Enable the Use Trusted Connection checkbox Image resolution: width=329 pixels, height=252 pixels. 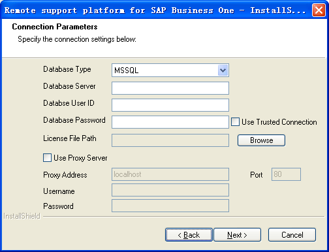[235, 122]
